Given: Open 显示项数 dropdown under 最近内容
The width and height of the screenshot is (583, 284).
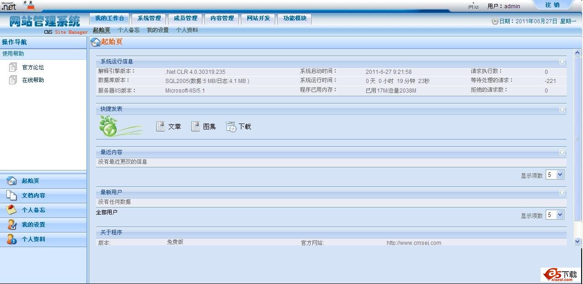Looking at the screenshot, I should coord(555,175).
